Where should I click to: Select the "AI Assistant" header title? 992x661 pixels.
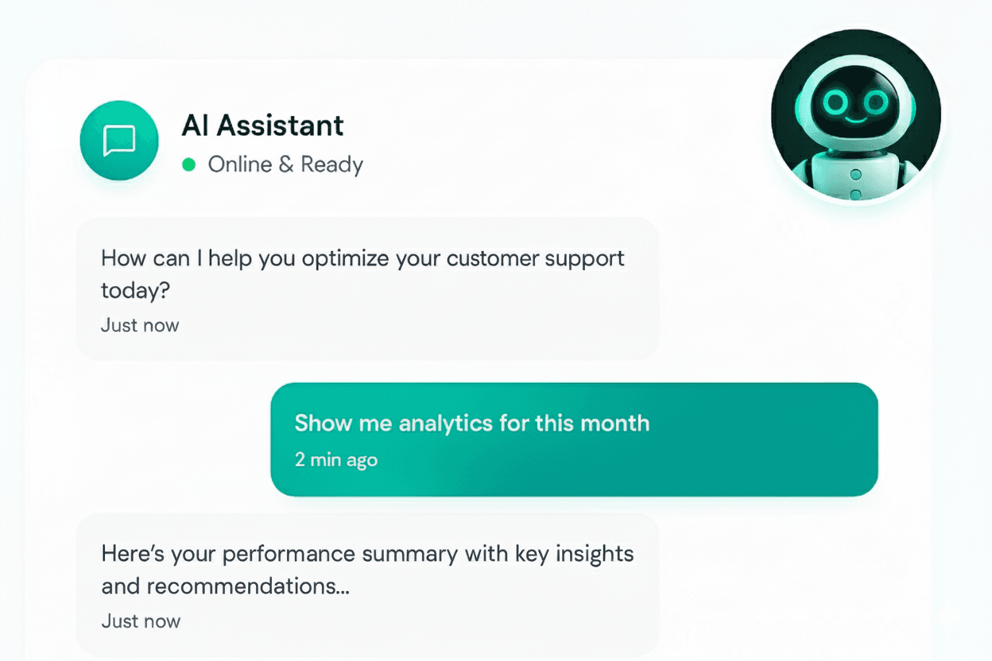coord(262,125)
